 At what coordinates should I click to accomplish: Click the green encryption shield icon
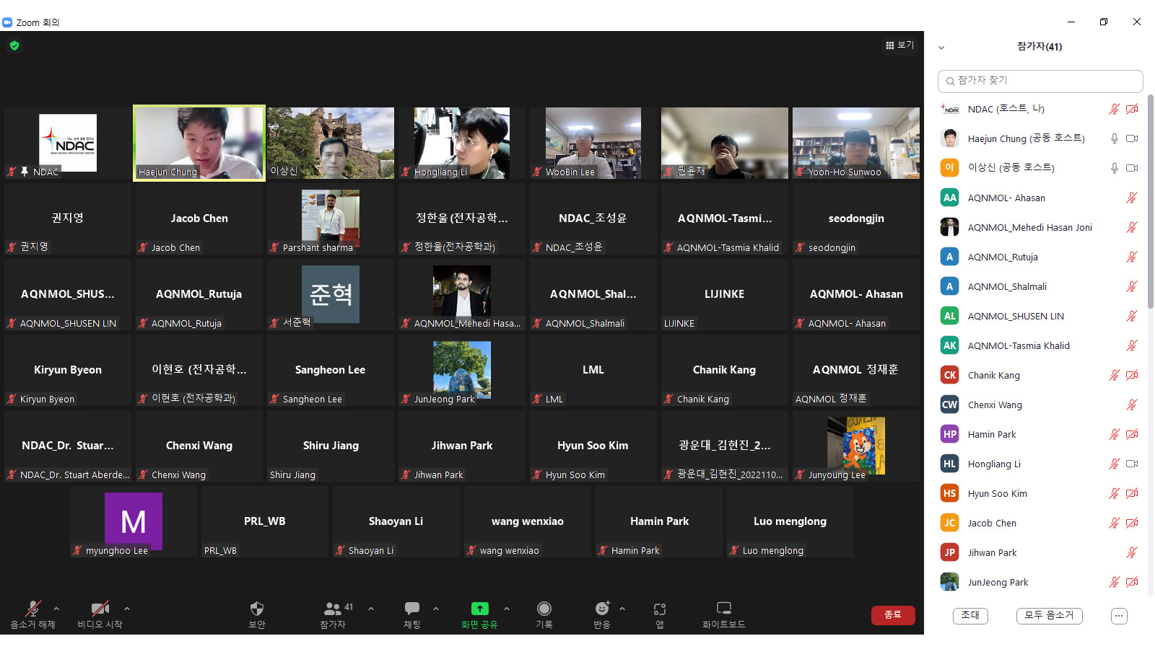tap(14, 45)
